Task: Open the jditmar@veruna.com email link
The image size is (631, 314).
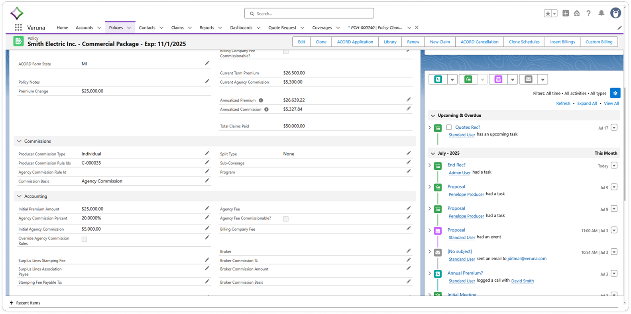Action: 527,259
